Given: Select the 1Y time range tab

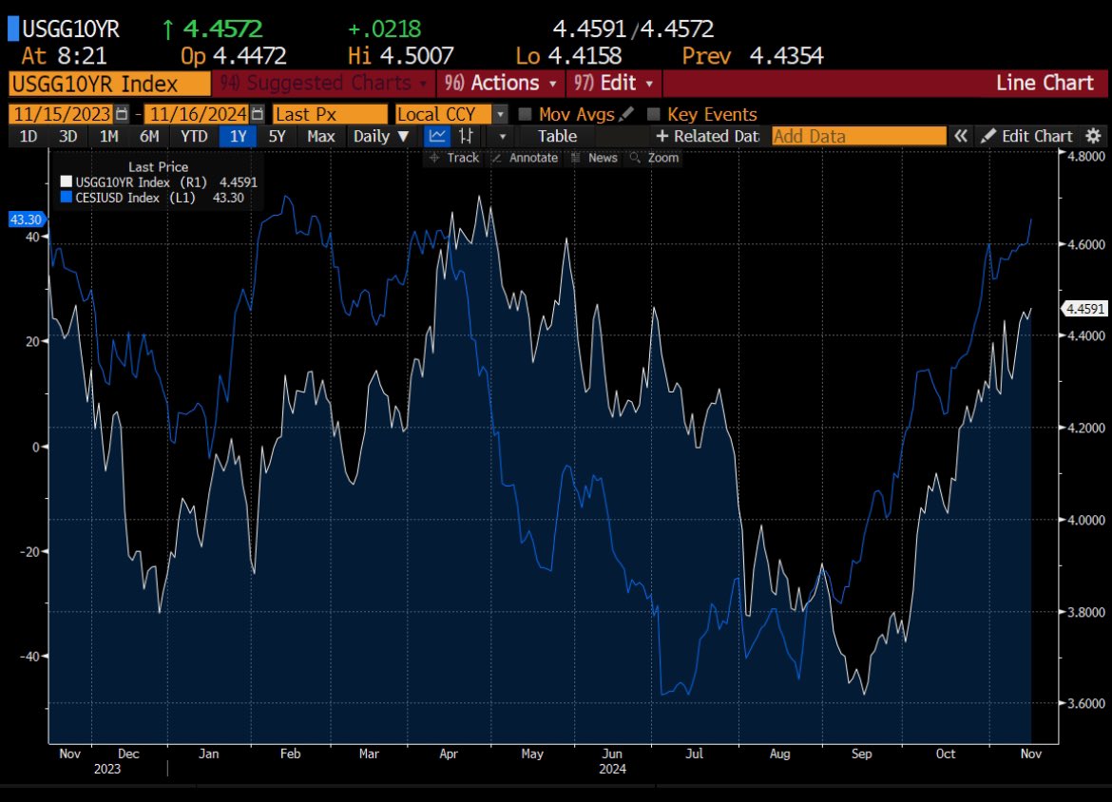Looking at the screenshot, I should [x=239, y=136].
